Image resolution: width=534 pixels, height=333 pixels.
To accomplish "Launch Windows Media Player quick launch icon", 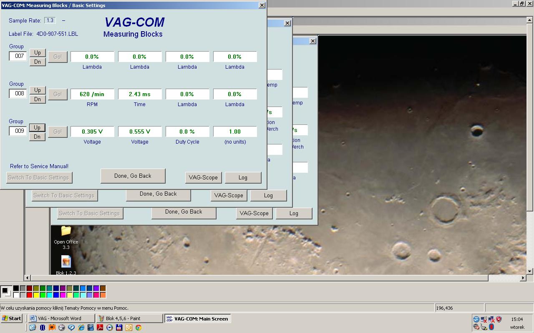I will click(x=110, y=328).
